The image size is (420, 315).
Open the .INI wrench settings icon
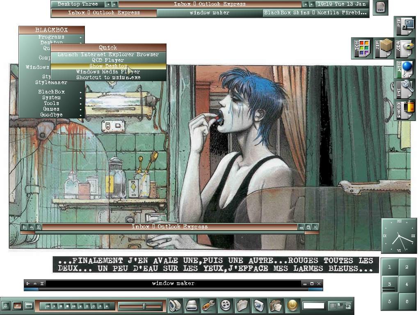pos(405,89)
